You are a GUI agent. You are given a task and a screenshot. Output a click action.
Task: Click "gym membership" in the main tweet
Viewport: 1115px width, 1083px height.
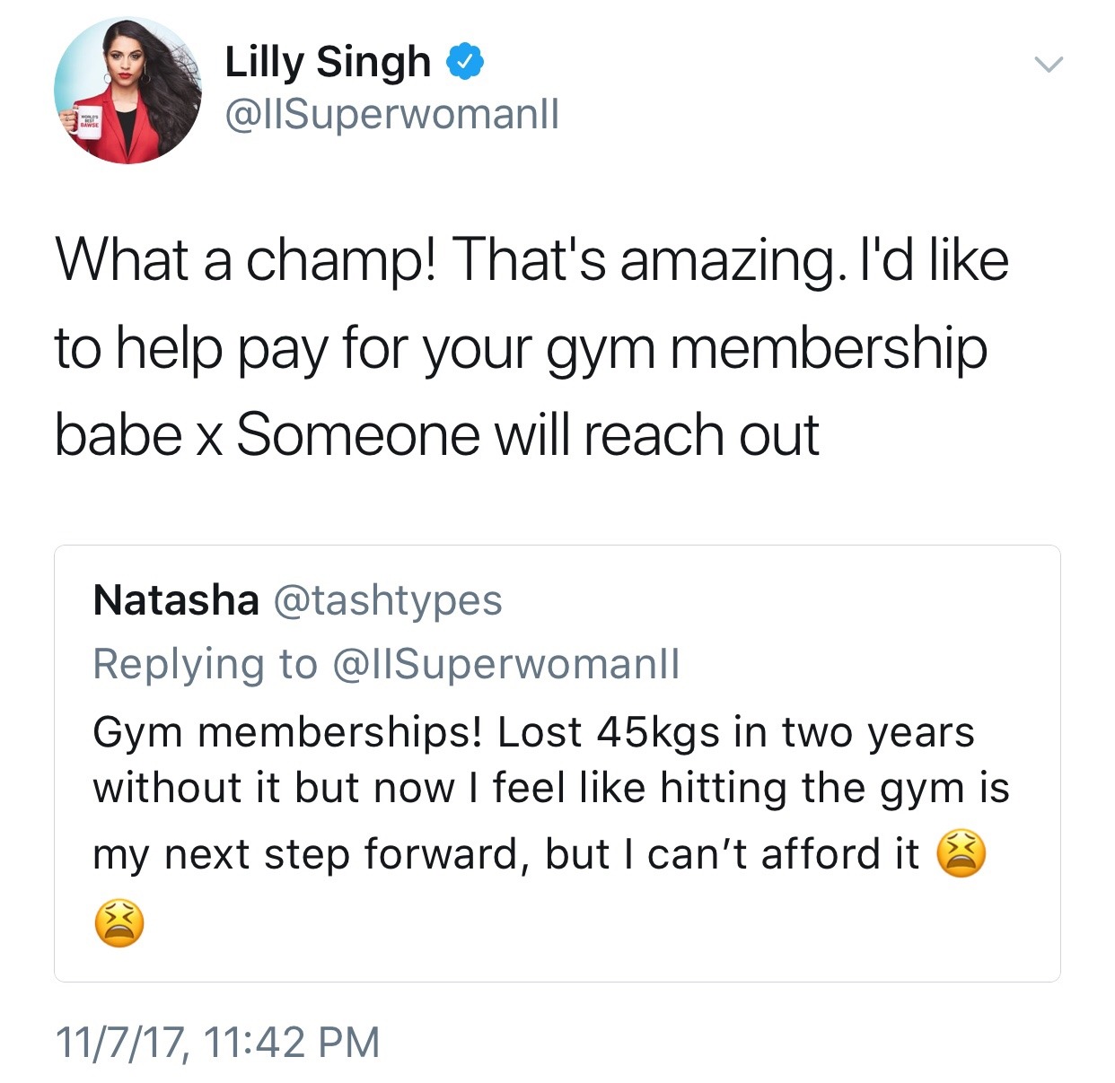(x=767, y=348)
